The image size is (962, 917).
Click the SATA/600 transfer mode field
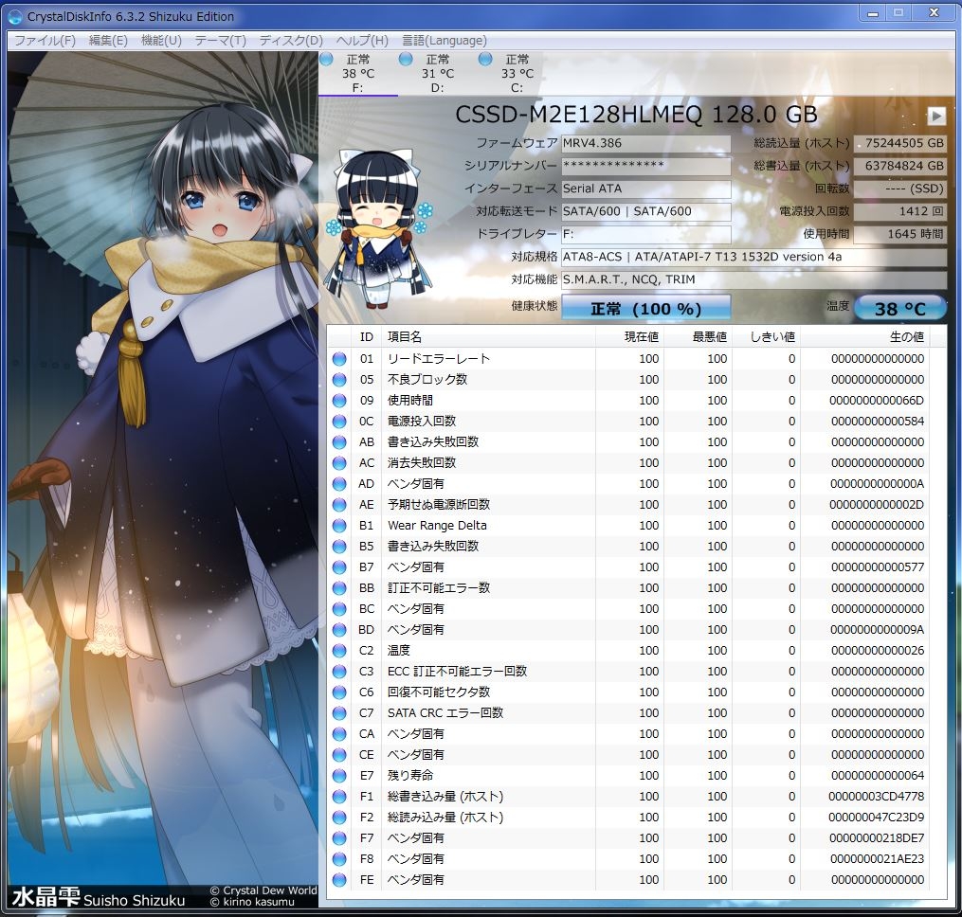(x=645, y=211)
